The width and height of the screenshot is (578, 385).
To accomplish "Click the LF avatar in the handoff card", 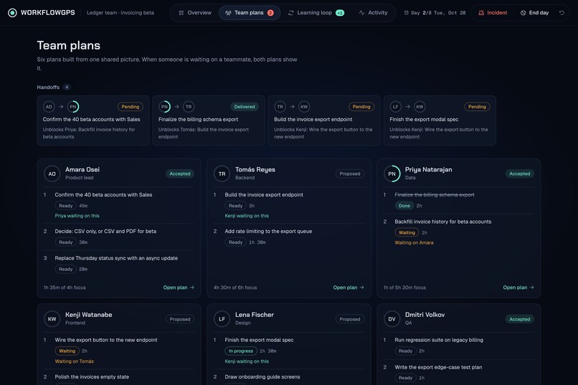I will pyautogui.click(x=396, y=107).
